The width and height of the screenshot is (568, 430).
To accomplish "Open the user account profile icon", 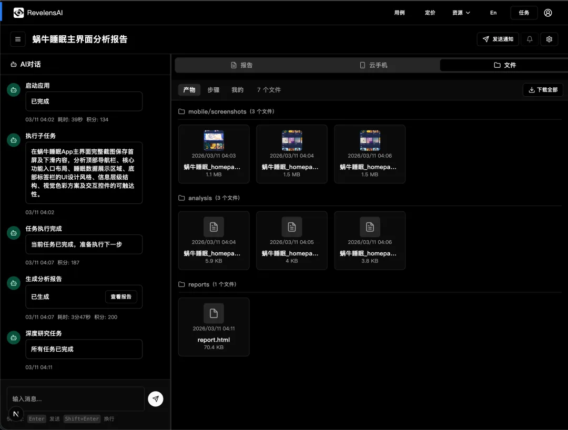I will 547,13.
